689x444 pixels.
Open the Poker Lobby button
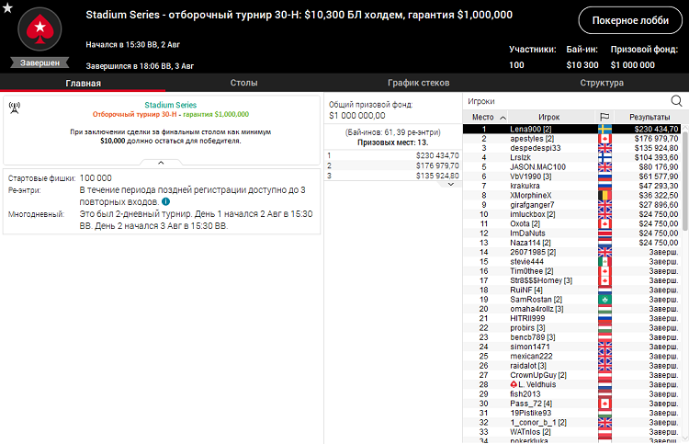630,20
